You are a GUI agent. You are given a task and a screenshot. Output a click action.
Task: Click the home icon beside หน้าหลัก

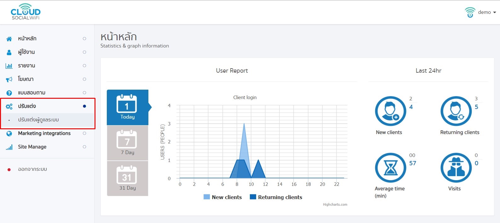click(9, 39)
